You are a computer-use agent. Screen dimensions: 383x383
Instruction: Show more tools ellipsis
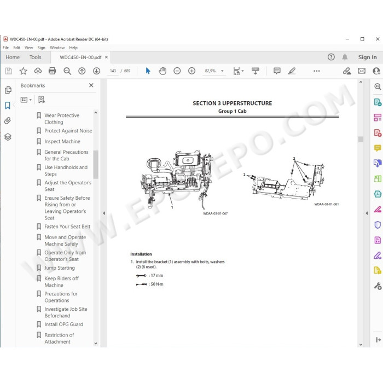coord(317,71)
